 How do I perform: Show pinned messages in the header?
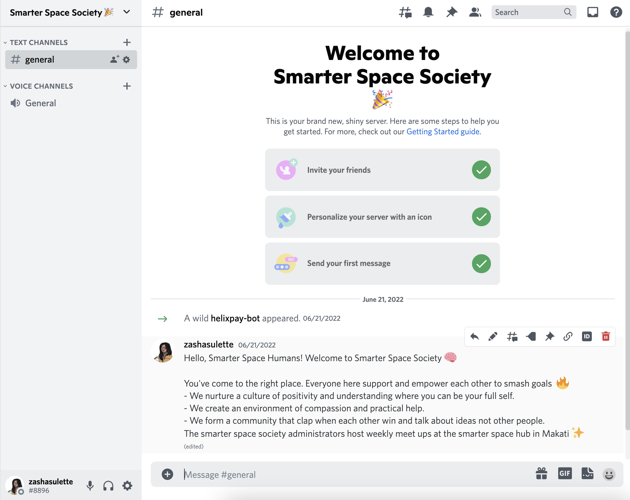[452, 12]
